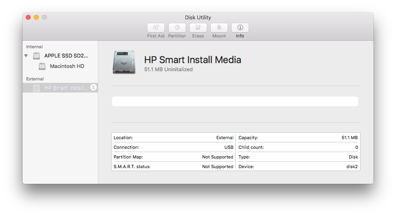Click the Mount toolbar icon
Image resolution: width=396 pixels, height=216 pixels.
219,28
